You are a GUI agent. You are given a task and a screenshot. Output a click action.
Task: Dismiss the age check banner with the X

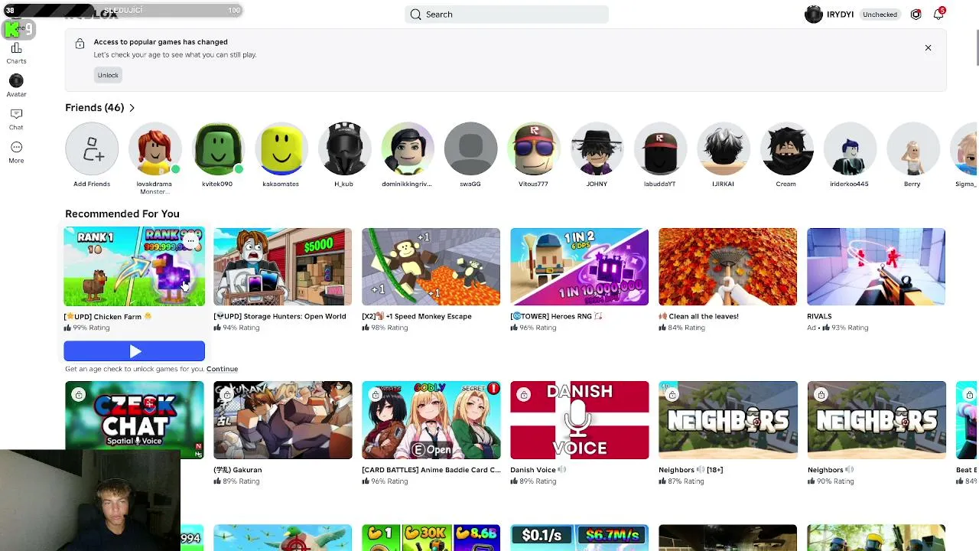pos(928,48)
